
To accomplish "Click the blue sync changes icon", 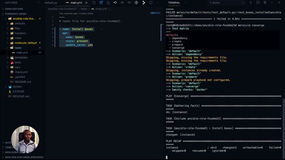I will [x=101, y=3].
